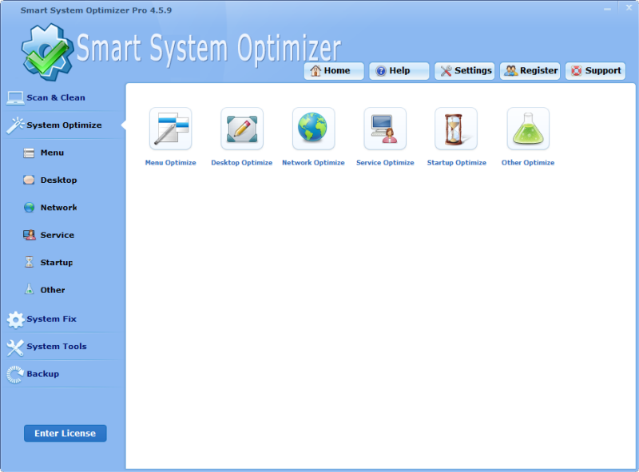Viewport: 639px width, 472px height.
Task: Open the Support tab
Action: pyautogui.click(x=595, y=71)
